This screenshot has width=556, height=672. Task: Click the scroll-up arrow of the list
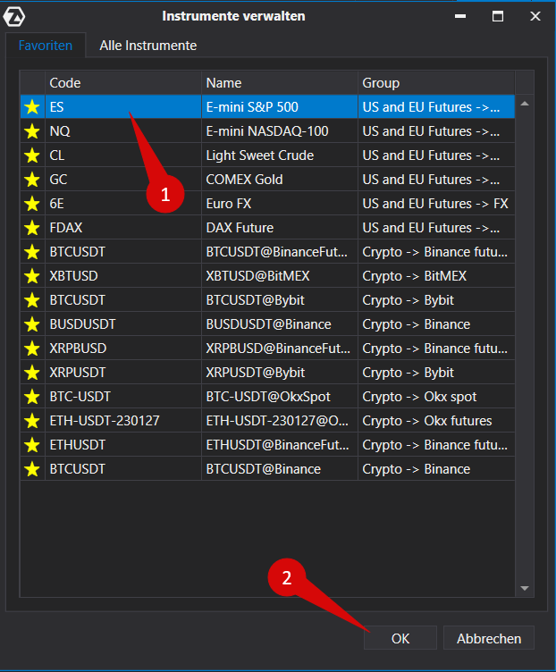click(525, 104)
